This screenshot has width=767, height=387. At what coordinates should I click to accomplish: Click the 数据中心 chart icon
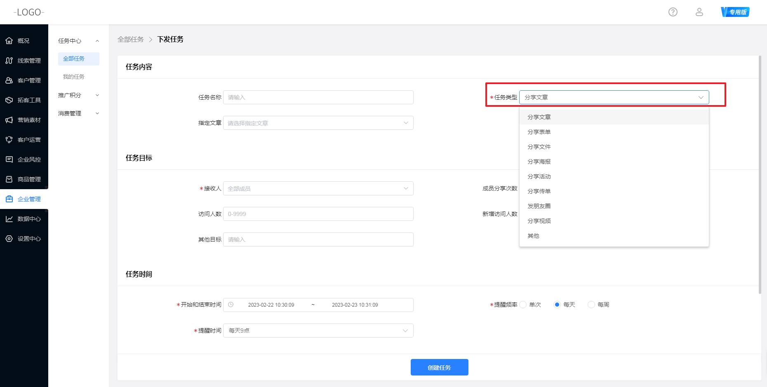tap(9, 219)
